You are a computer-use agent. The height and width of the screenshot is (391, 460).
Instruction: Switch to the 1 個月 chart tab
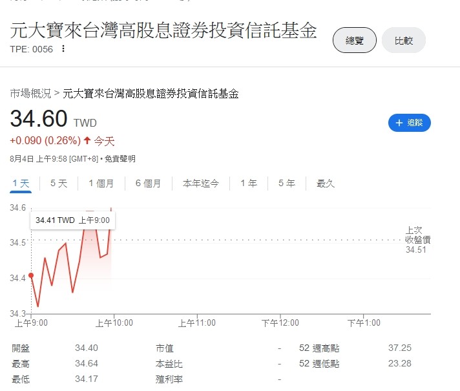point(101,184)
